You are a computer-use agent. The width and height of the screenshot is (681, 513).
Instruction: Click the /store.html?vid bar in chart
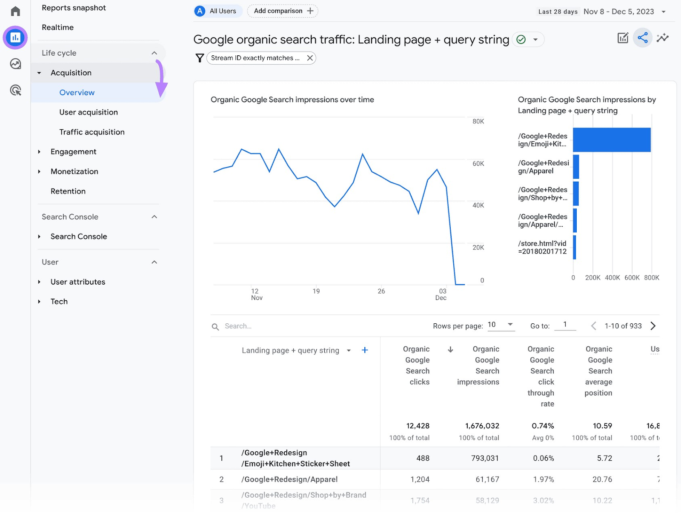[575, 247]
